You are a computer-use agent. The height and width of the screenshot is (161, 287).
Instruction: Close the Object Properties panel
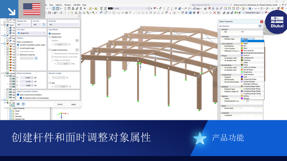pyautogui.click(x=261, y=22)
